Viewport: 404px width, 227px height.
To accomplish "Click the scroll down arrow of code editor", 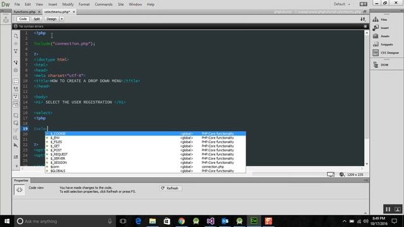I will coord(367,164).
